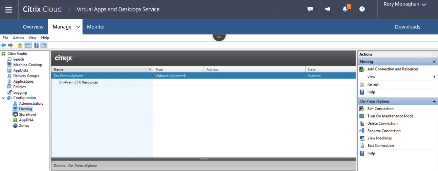Screen dimensions: 438x171
Task: Toggle the action pane toolbar icon
Action: point(44,45)
